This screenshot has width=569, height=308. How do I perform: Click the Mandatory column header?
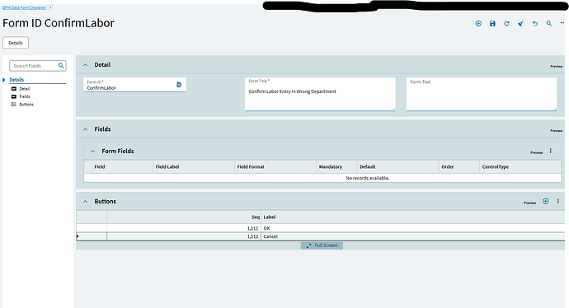336,166
